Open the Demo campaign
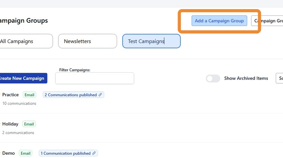 coord(9,153)
